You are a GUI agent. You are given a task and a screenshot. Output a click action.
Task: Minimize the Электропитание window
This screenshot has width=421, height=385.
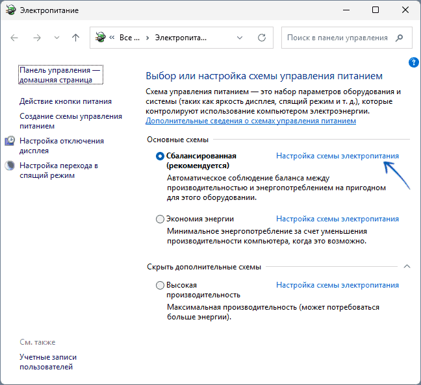click(346, 10)
